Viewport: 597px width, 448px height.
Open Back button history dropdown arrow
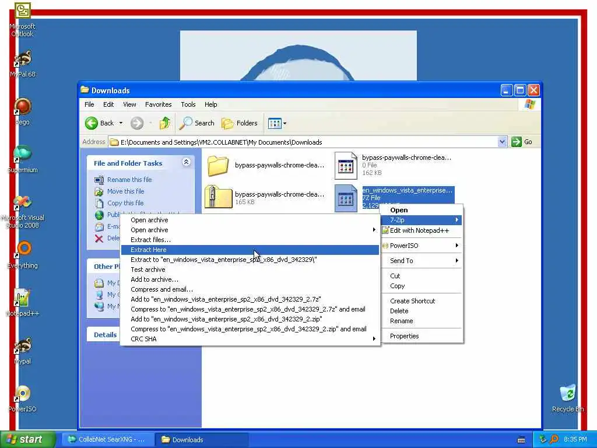(121, 123)
